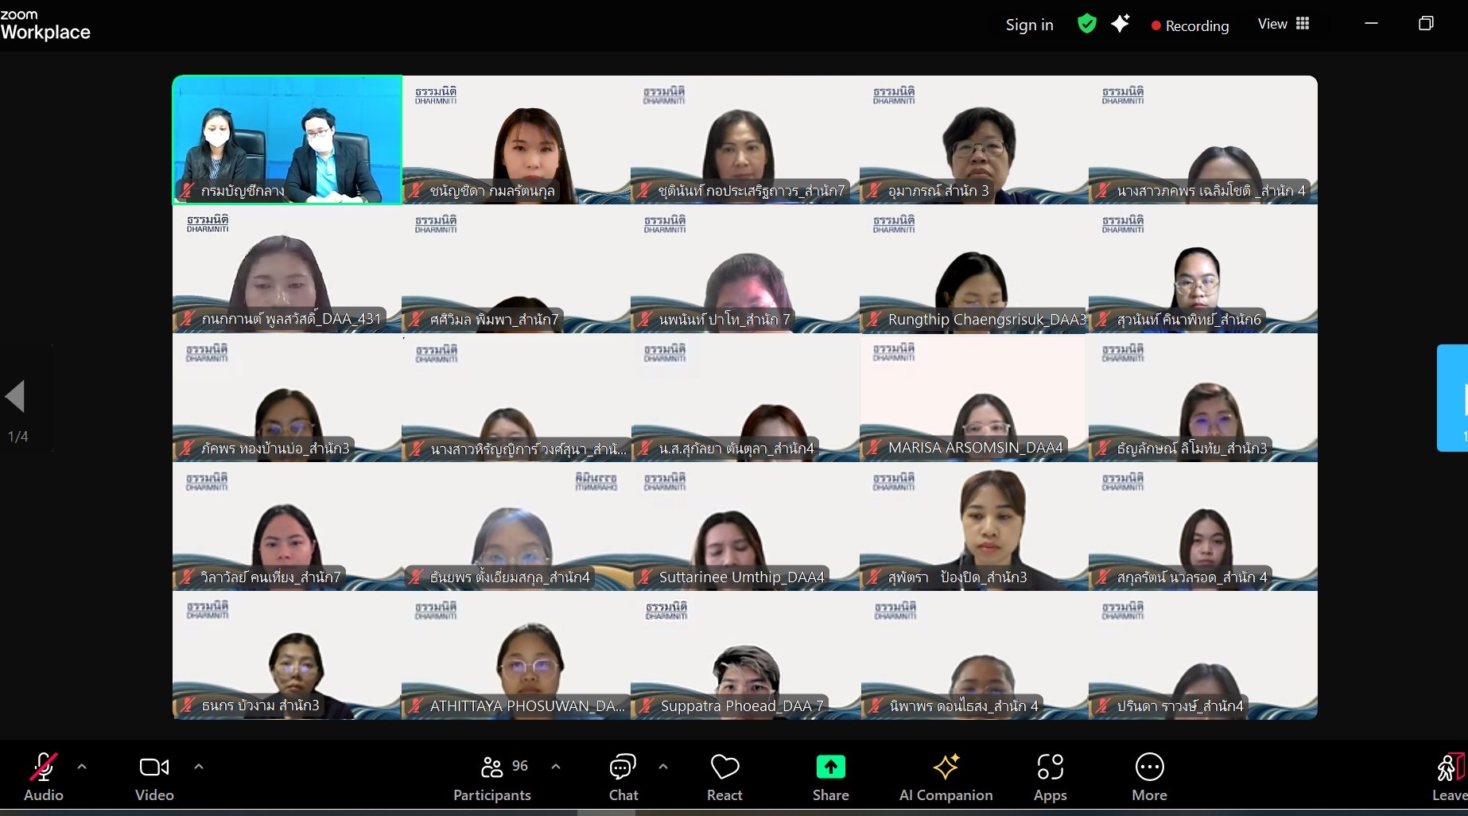Open the green shield encryption info
The image size is (1468, 816).
point(1086,24)
